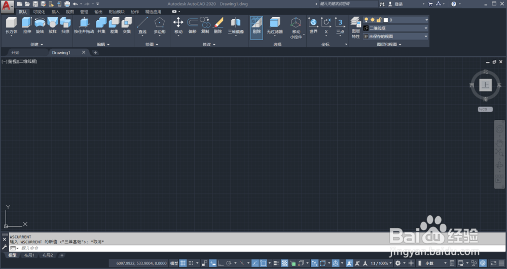This screenshot has width=507, height=269.
Task: Click the WCS button under the ViewCube
Action: pyautogui.click(x=485, y=110)
